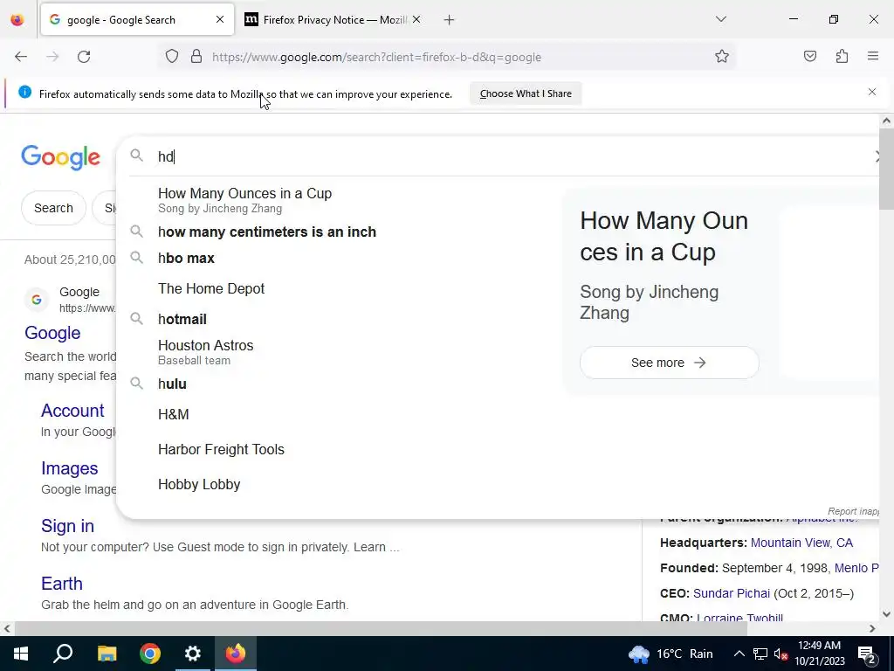Choose suggestion How Many Ounces in a Cup
Image resolution: width=894 pixels, height=671 pixels.
pos(244,200)
